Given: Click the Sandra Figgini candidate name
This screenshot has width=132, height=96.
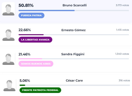Looking at the screenshot, I should (x=73, y=54).
